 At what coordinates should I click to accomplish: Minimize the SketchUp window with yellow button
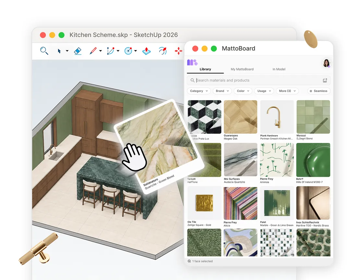click(x=52, y=35)
